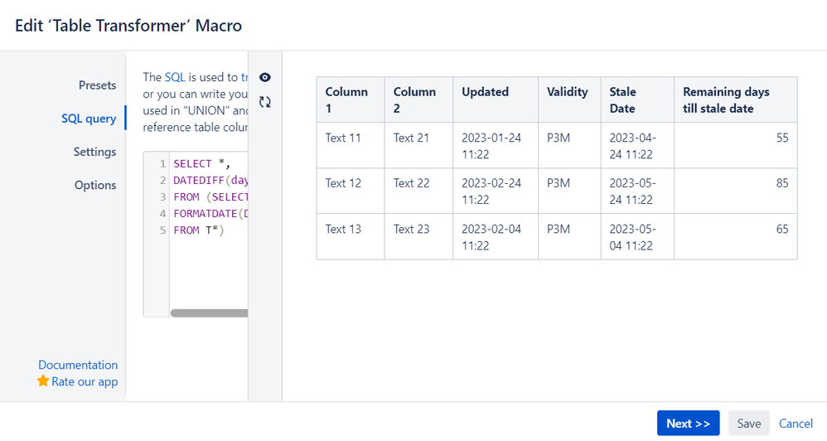The height and width of the screenshot is (441, 827).
Task: Switch to the SQL query tab
Action: pos(89,119)
